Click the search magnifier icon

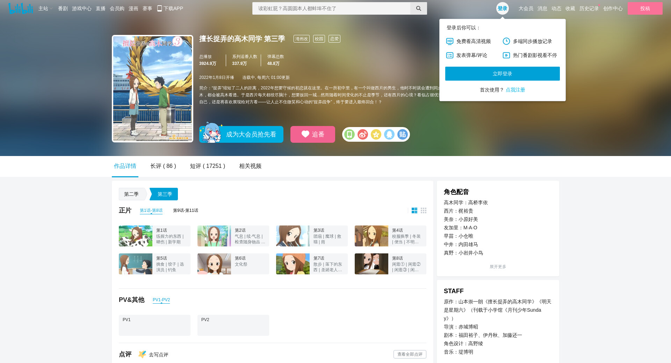tap(418, 8)
